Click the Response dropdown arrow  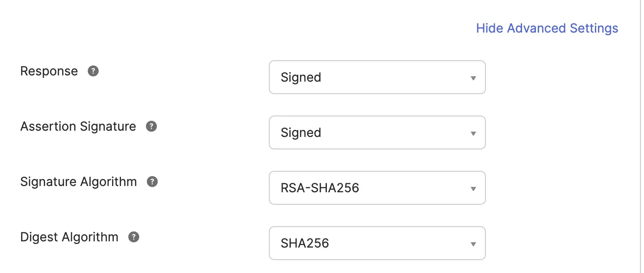pyautogui.click(x=473, y=78)
